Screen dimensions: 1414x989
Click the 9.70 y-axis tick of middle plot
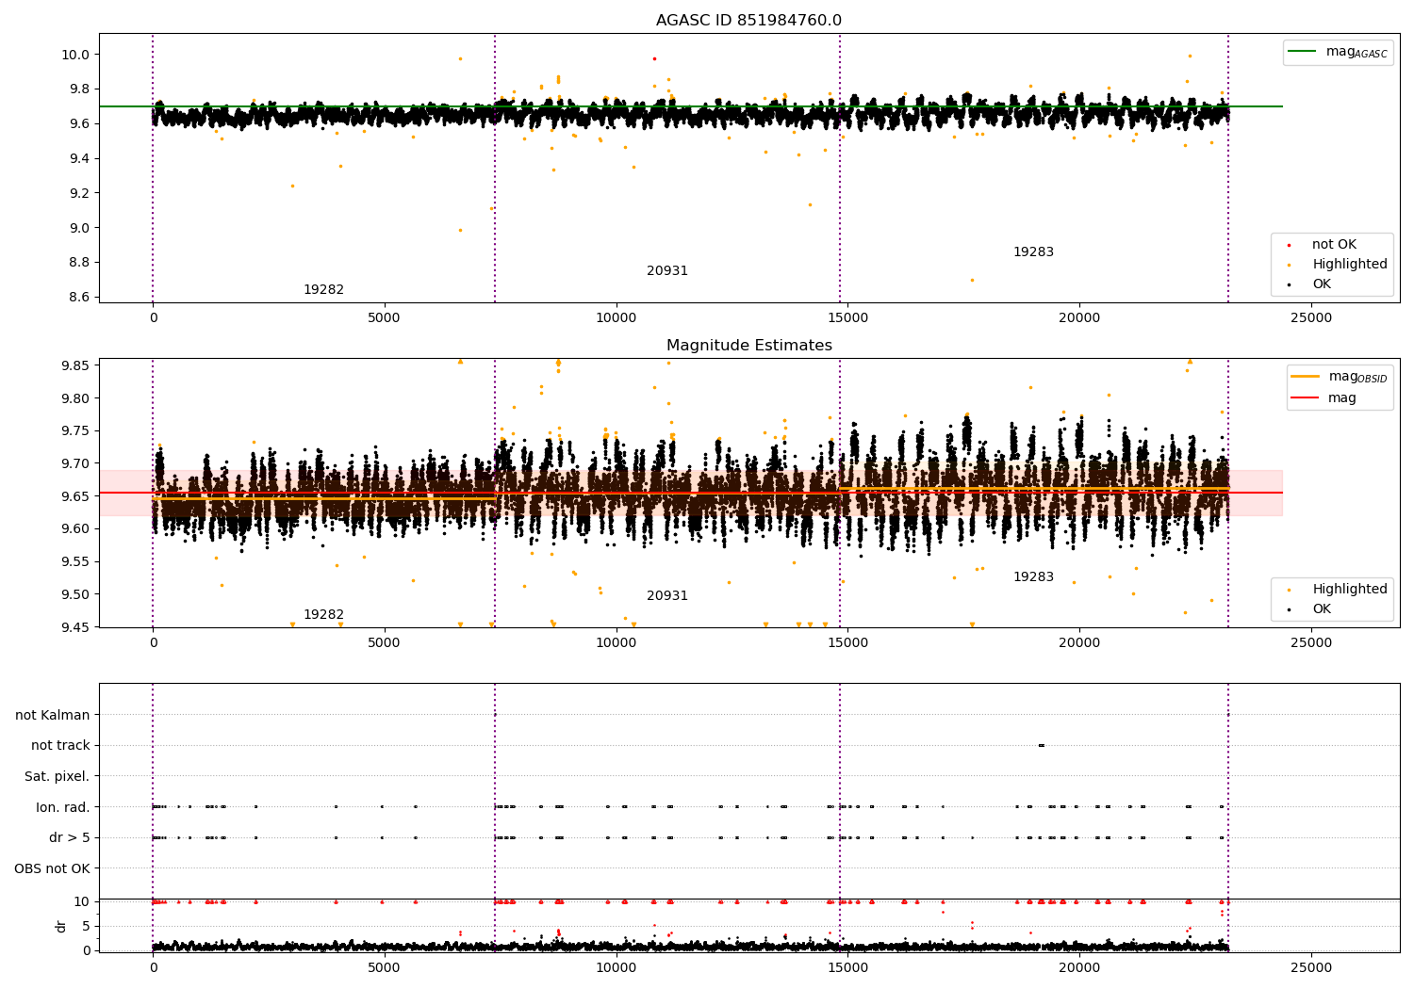[75, 463]
